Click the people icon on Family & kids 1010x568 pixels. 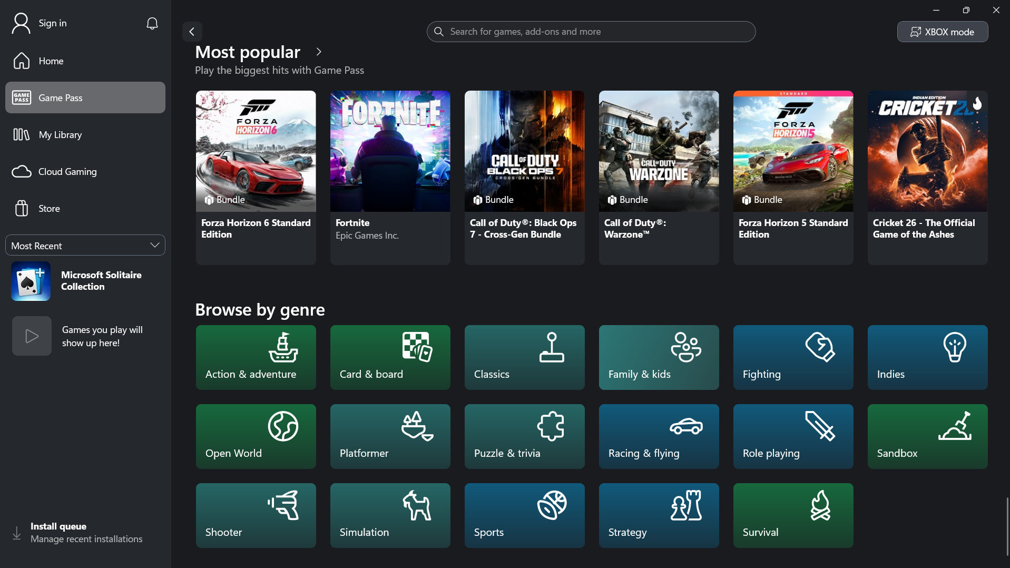click(x=686, y=347)
